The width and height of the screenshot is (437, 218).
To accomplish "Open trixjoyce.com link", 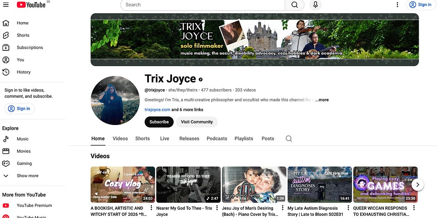I will tap(157, 110).
